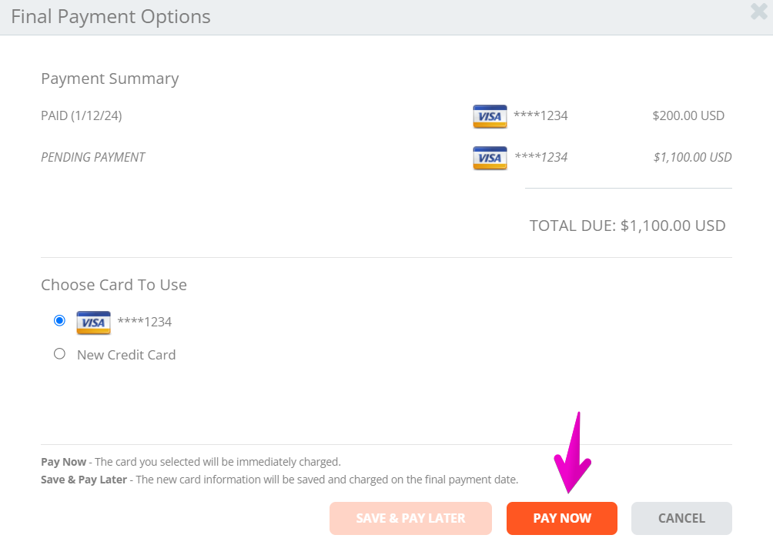Click the $200.00 USD paid amount
Image resolution: width=773 pixels, height=545 pixels.
point(688,115)
